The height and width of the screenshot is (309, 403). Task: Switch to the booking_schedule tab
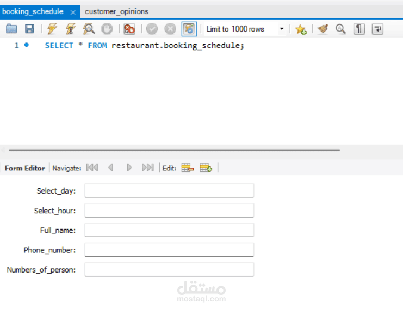pyautogui.click(x=33, y=11)
